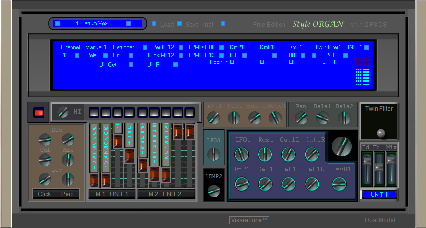Click the LevU1 knob
Screen dimensions: 426x228
coord(339,184)
